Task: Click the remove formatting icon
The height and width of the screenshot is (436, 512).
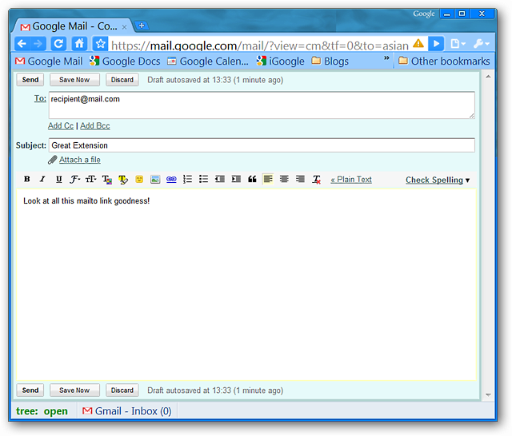Action: tap(317, 180)
